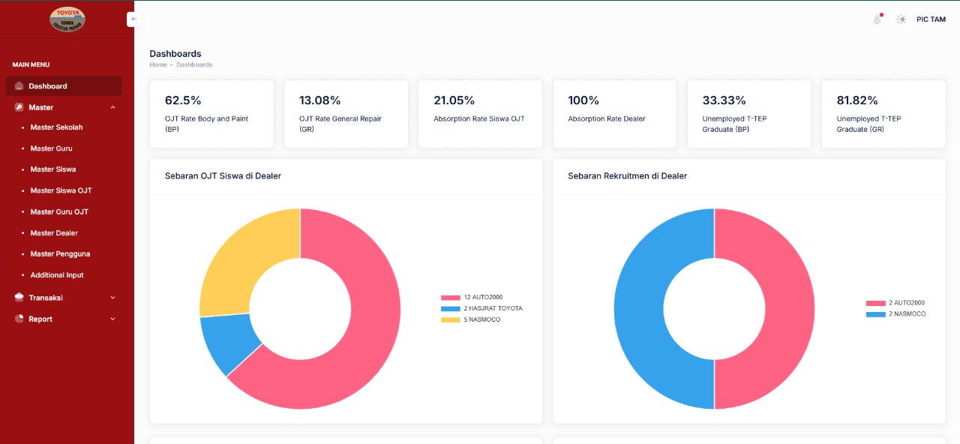Click AUTO2000 pink legend swatch in OJT chart
Screen dimensions: 960x444
450,298
